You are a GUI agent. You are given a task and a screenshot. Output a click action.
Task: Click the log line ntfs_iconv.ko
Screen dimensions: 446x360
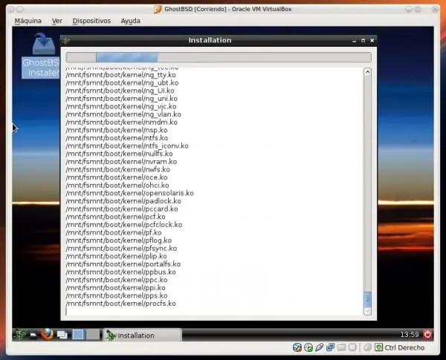point(127,145)
